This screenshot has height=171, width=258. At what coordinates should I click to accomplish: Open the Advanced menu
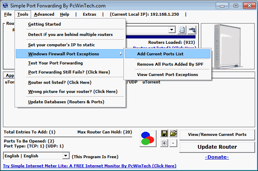[44, 14]
